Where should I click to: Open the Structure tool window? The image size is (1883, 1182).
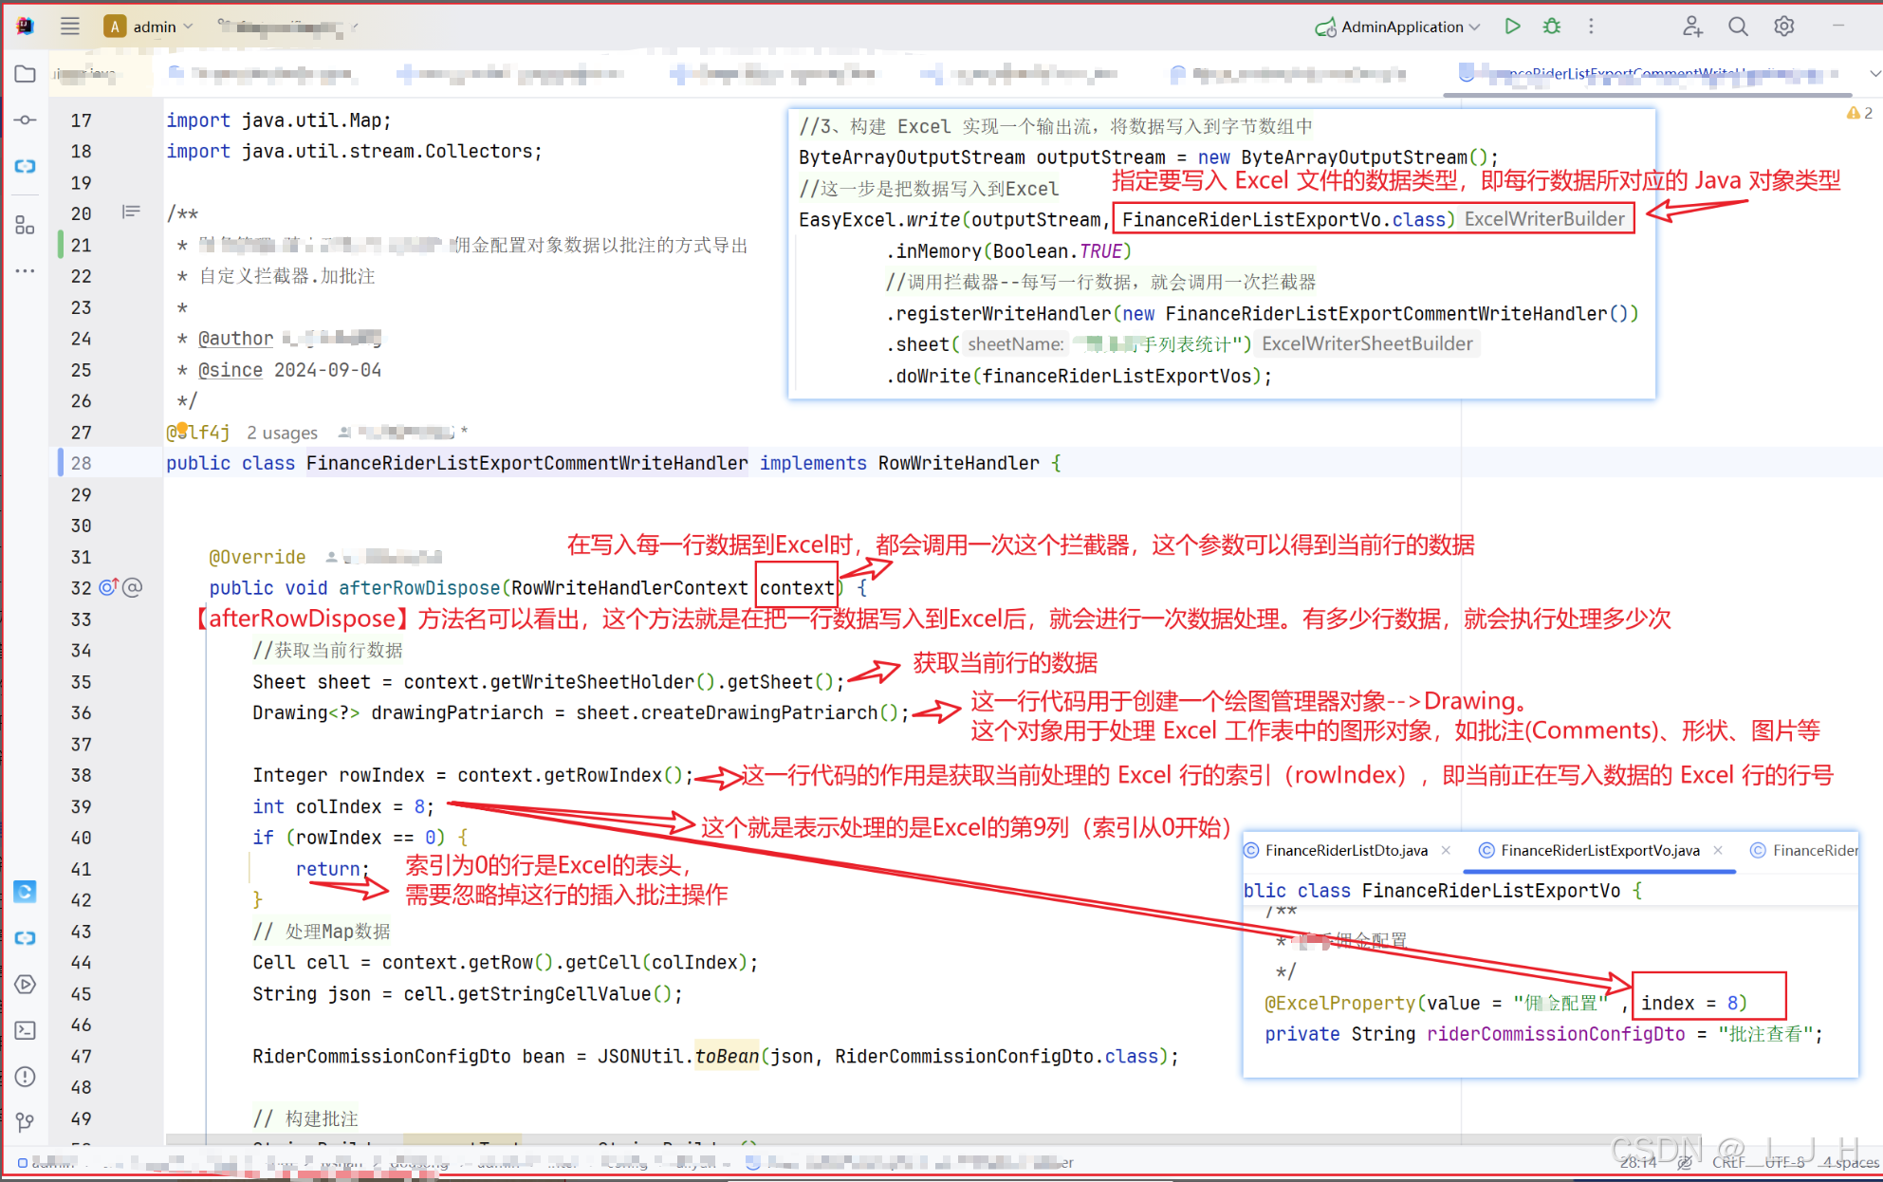click(26, 225)
